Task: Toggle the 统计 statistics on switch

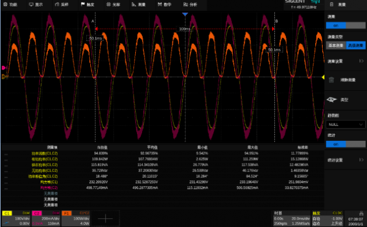Action: pyautogui.click(x=345, y=144)
